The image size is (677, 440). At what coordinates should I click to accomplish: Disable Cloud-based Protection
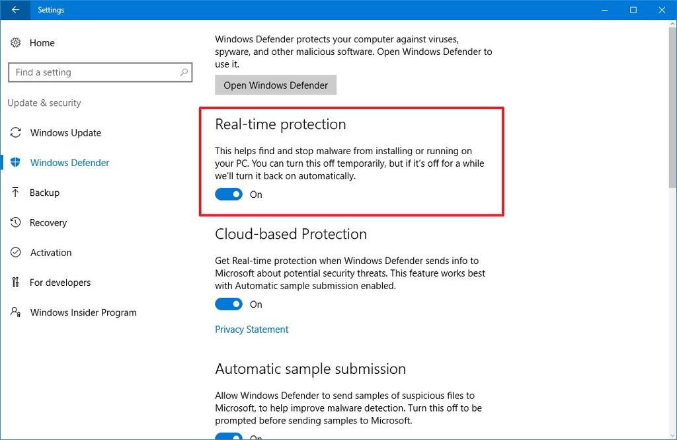tap(228, 304)
